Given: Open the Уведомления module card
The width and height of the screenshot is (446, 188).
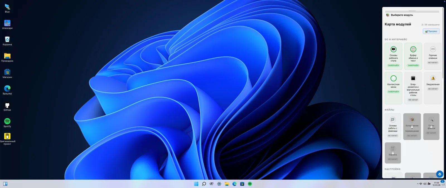Looking at the screenshot, I should pos(433,88).
